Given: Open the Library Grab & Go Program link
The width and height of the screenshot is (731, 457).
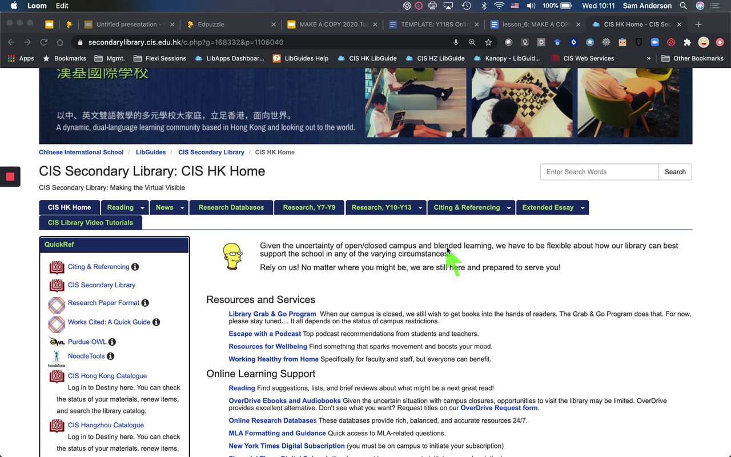Looking at the screenshot, I should (272, 314).
